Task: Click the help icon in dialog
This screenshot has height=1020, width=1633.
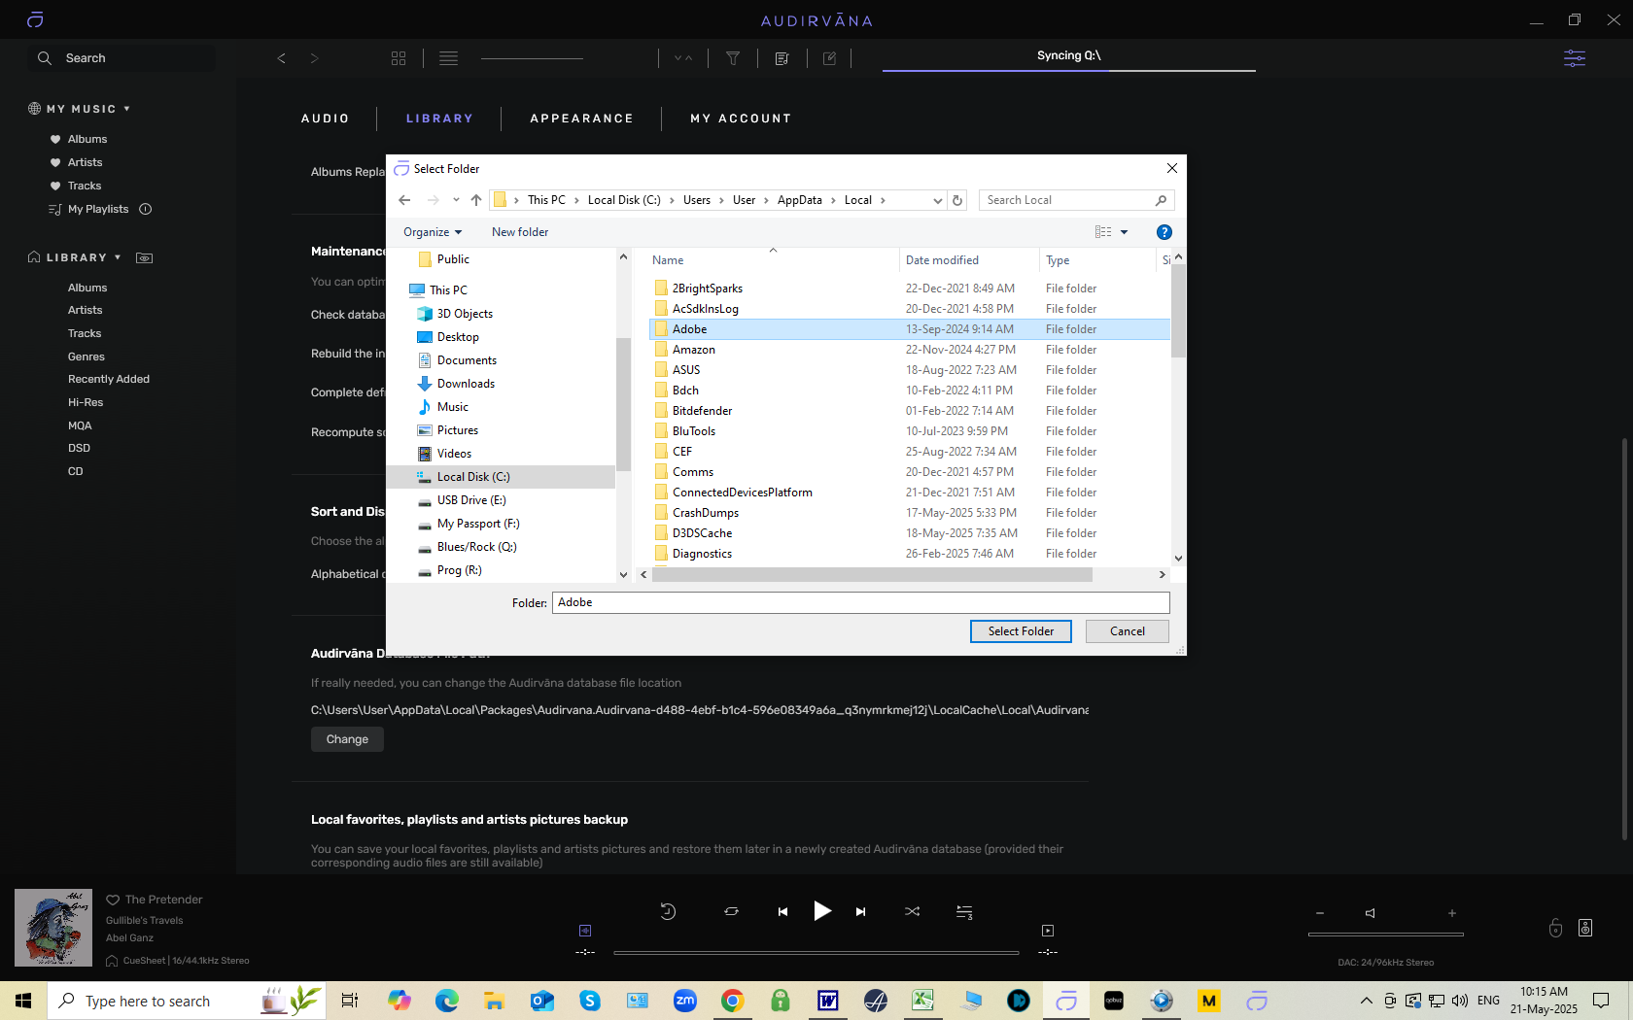Action: pyautogui.click(x=1164, y=232)
